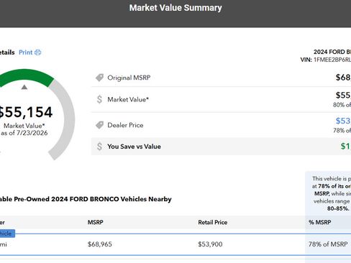Click the as of 7/23/2026 date text
The width and height of the screenshot is (351, 263).
click(x=24, y=133)
